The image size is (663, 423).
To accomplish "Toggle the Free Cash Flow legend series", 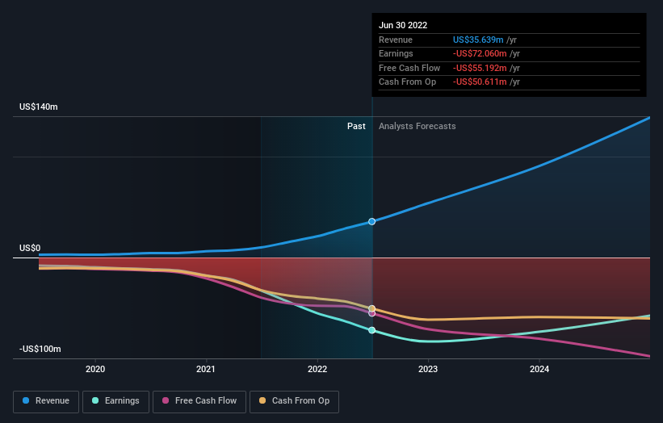I will [x=199, y=401].
